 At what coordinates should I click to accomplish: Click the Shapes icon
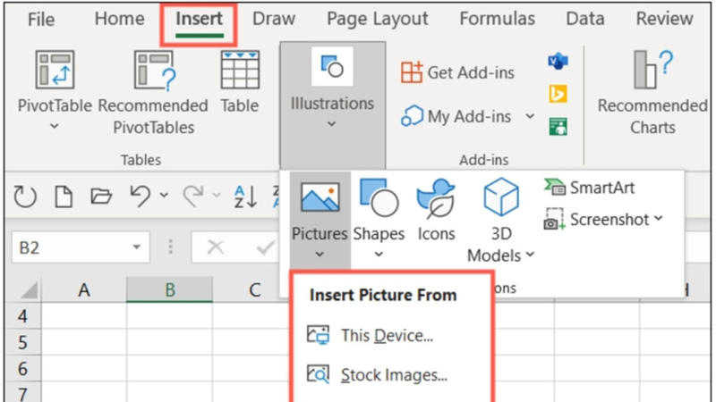tap(379, 197)
